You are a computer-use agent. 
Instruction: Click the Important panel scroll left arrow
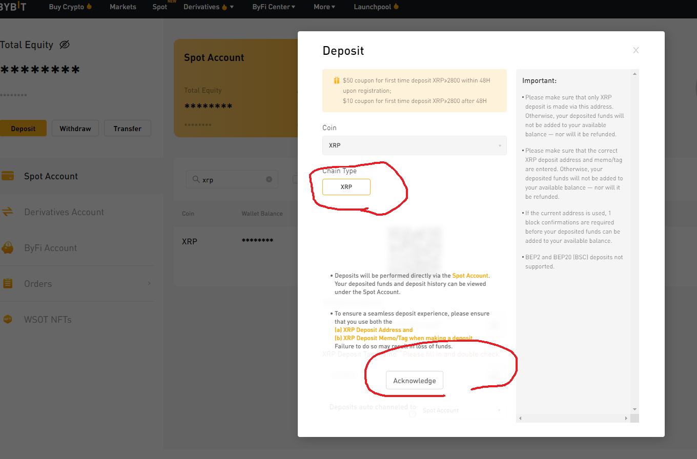point(520,419)
